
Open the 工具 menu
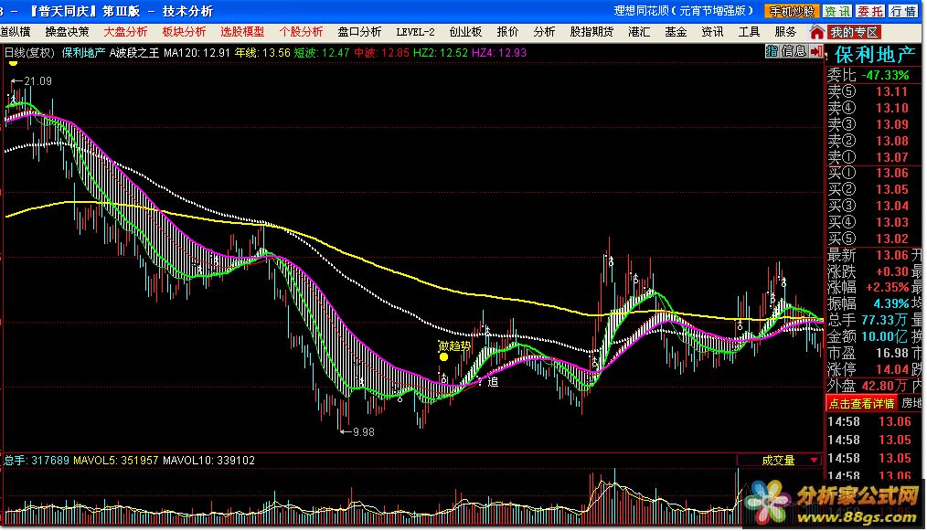749,32
